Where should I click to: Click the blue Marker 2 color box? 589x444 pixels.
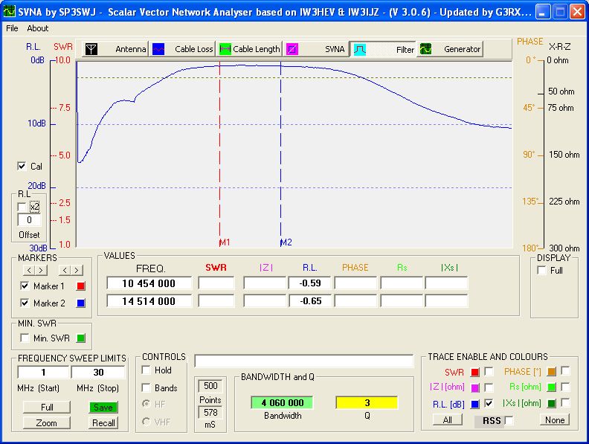[x=82, y=303]
